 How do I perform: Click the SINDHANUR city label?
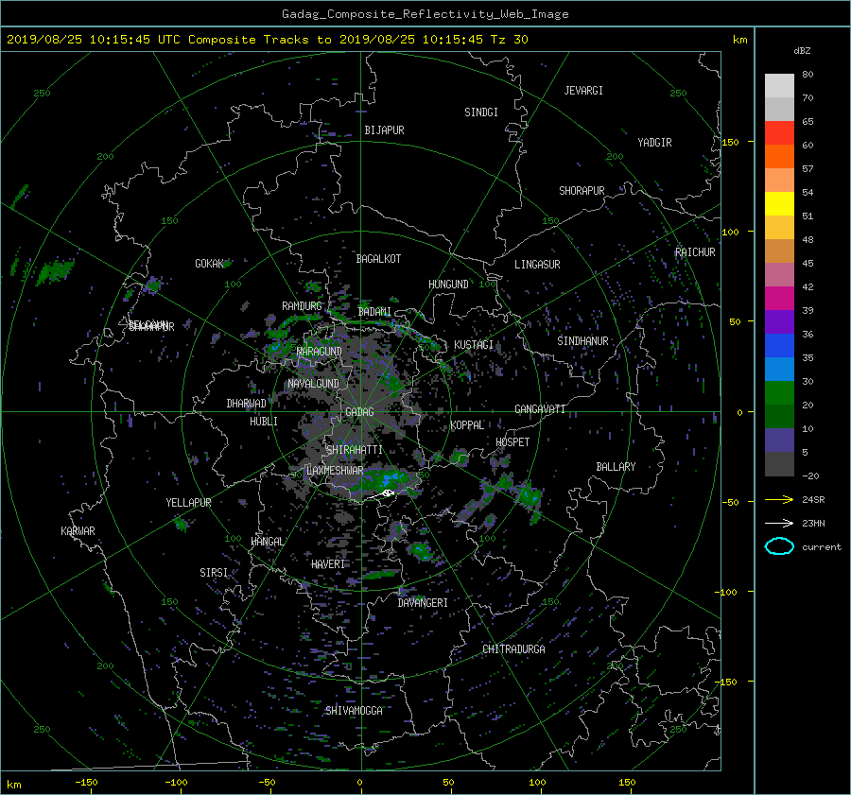(x=582, y=341)
